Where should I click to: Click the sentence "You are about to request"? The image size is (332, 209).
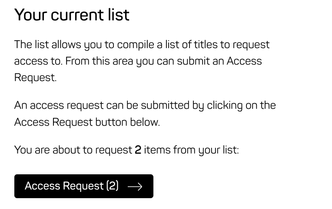73,150
